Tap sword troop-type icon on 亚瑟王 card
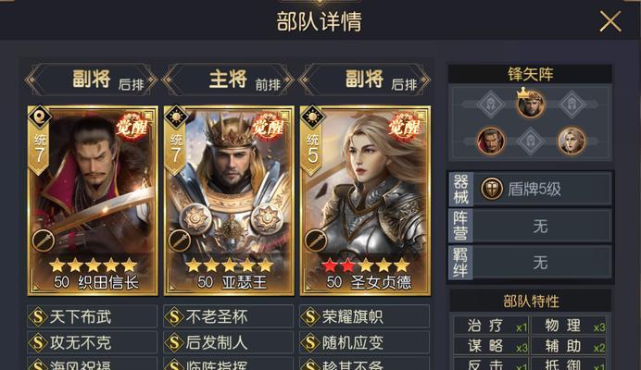The width and height of the screenshot is (641, 370). 180,240
